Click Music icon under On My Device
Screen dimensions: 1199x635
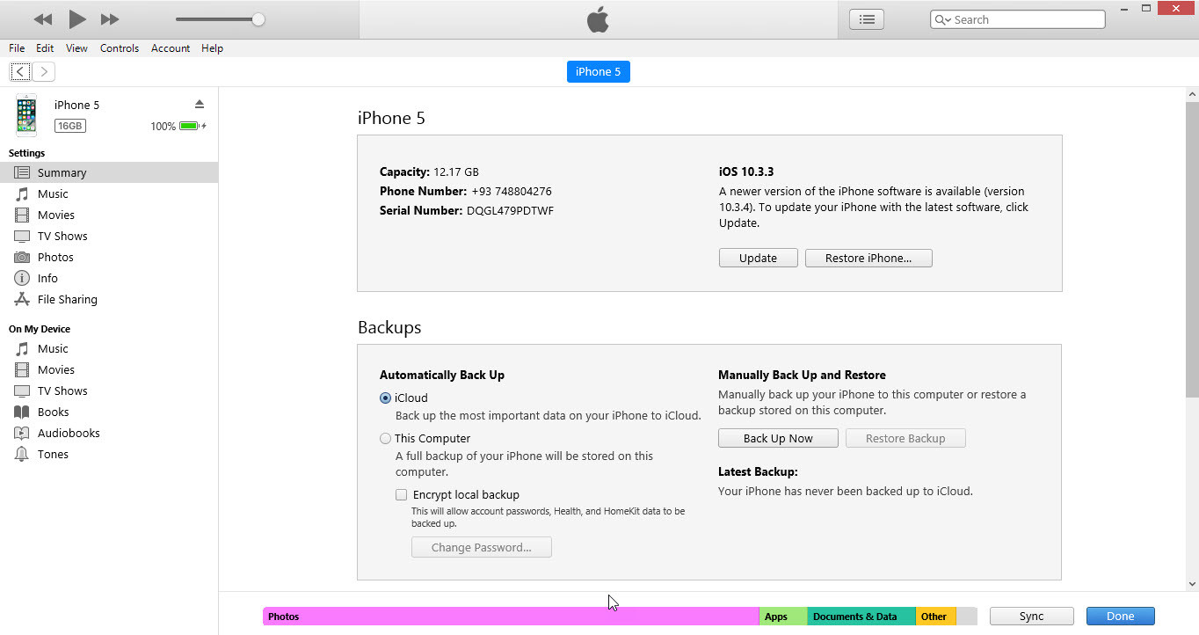coord(22,348)
